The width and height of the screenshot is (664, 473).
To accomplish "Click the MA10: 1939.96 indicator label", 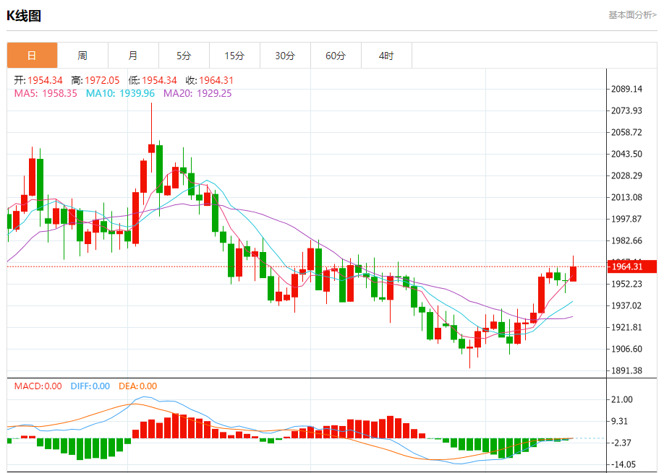I will point(120,93).
